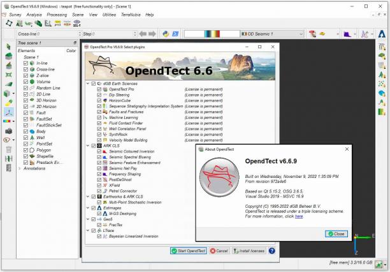Viewport: 390px width, 272px height.
Task: Click the blue command-line terminal icon
Action: tap(175, 34)
